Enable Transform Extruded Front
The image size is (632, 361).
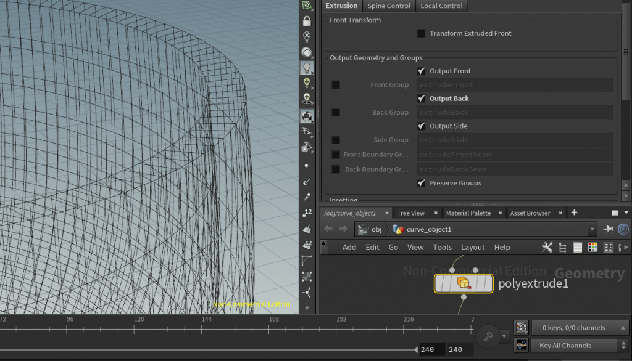[x=421, y=33]
